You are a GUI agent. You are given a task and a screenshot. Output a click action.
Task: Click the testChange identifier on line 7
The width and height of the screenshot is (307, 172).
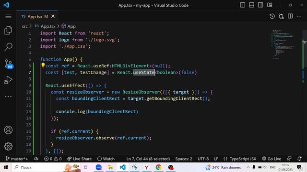(x=93, y=72)
